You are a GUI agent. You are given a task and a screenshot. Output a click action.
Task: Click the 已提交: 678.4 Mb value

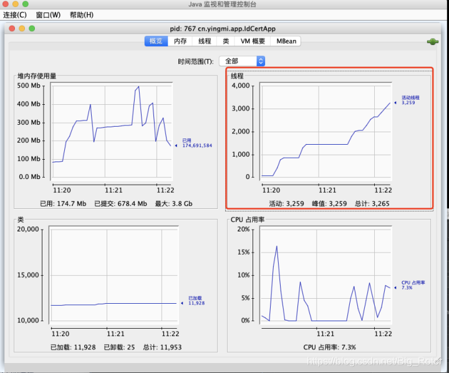(120, 204)
